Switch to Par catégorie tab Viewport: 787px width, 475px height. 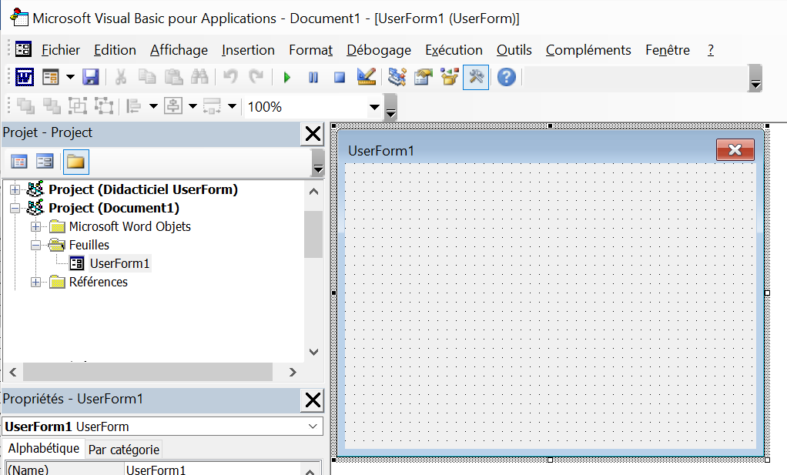pos(124,450)
